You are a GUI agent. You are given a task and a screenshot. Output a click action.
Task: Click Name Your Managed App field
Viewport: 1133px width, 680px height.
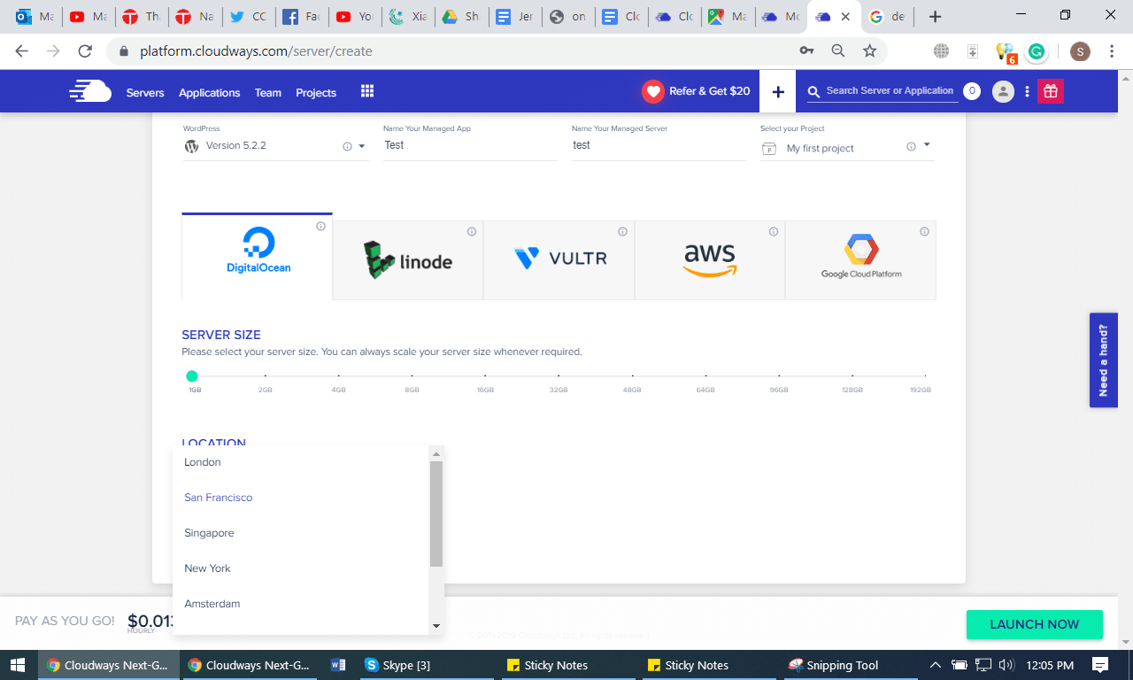pos(470,145)
